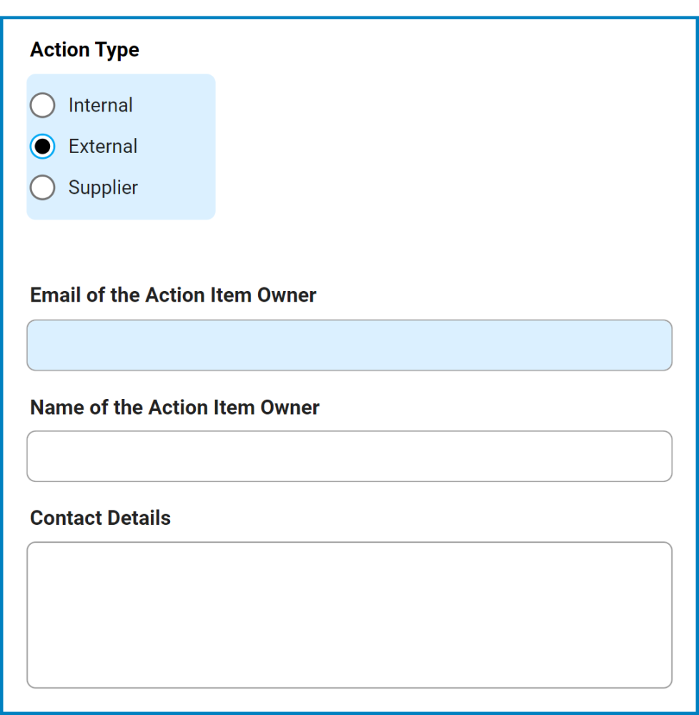Image resolution: width=699 pixels, height=715 pixels.
Task: Click the Contact Details label
Action: [99, 518]
